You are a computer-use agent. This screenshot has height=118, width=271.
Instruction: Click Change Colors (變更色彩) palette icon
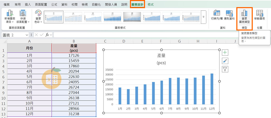38,14
